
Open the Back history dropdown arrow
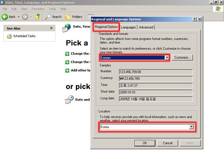pos(19,17)
